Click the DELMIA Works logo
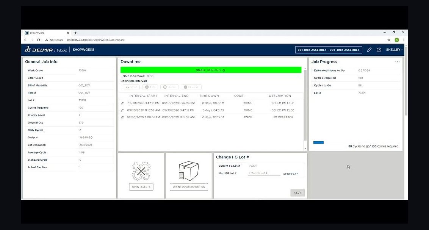 tap(45, 50)
